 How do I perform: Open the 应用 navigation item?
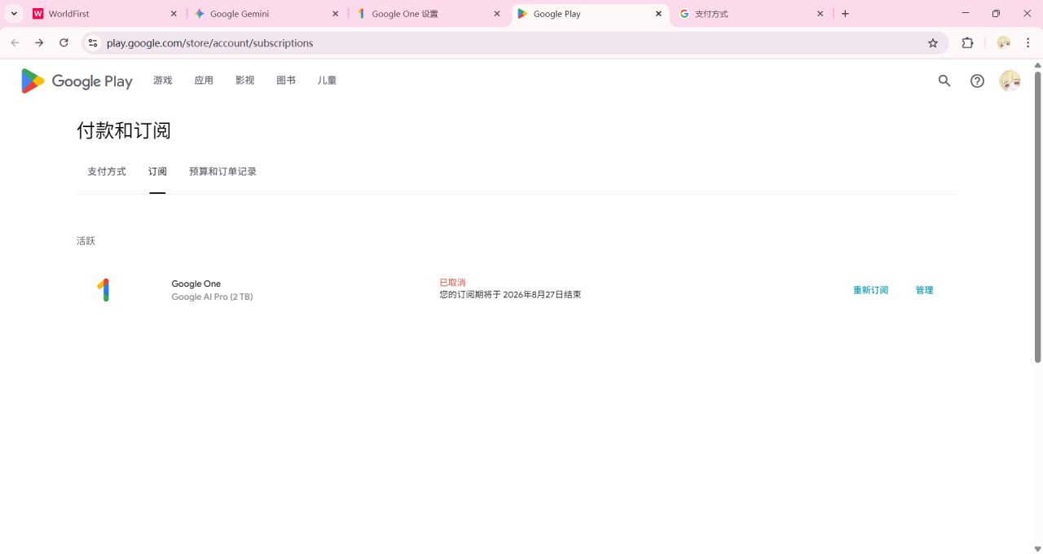point(204,81)
